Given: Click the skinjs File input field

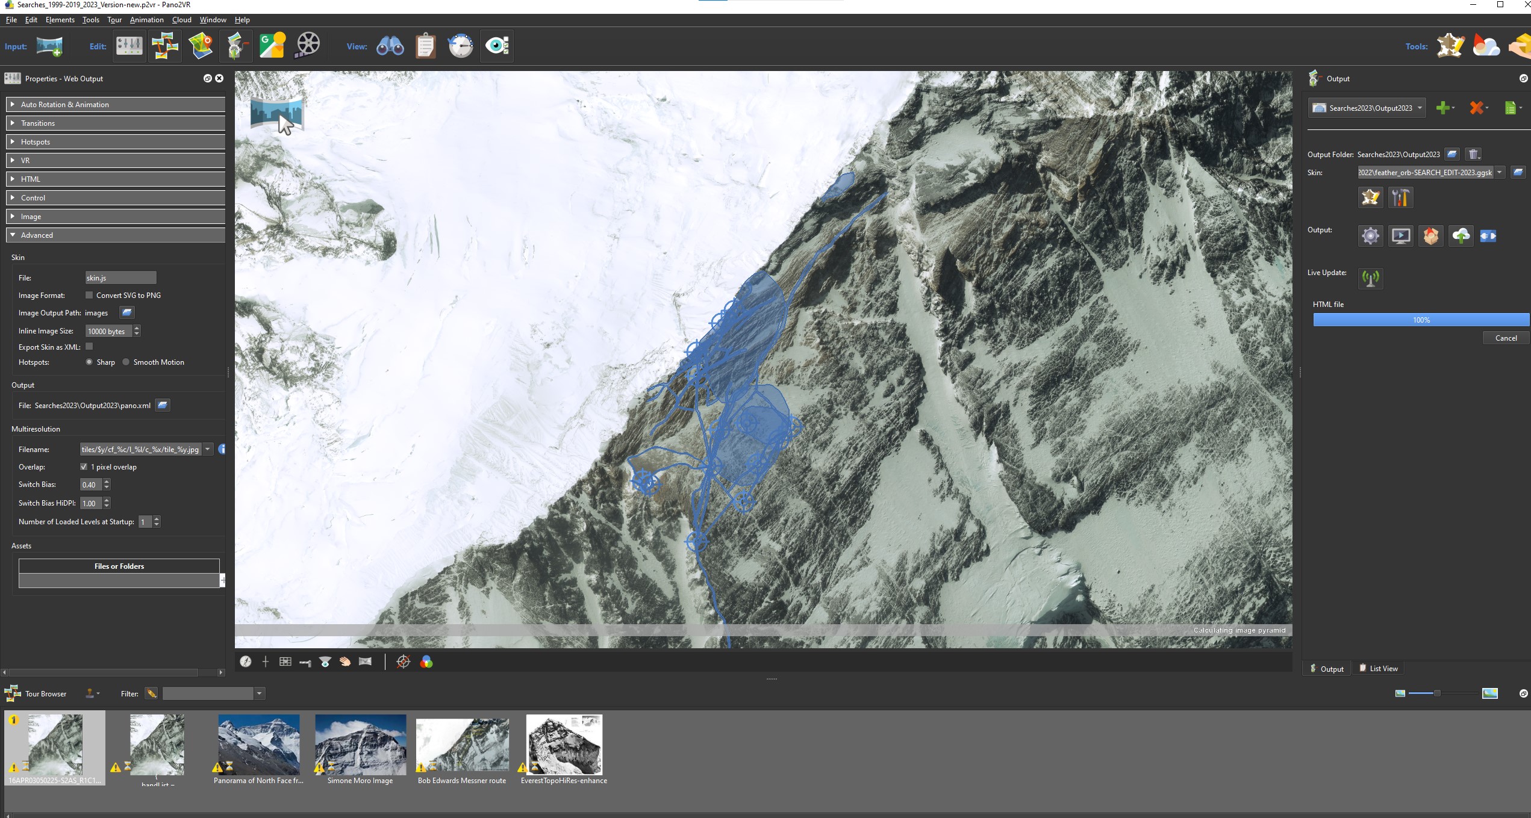Looking at the screenshot, I should point(120,277).
